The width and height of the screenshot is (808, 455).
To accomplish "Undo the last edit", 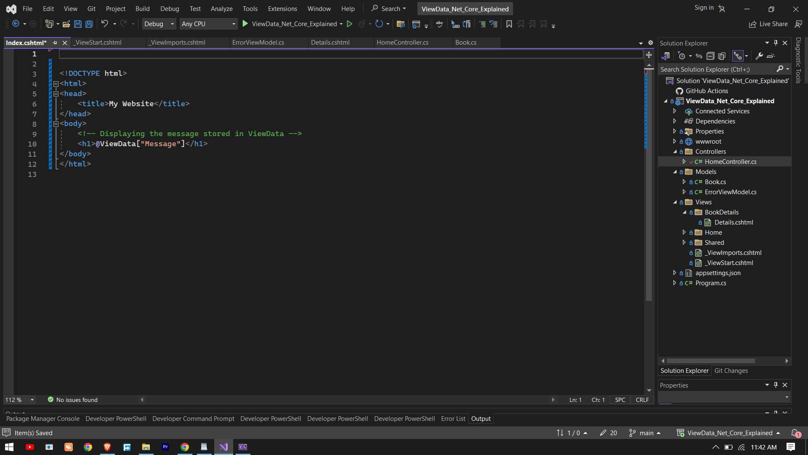I will coord(106,24).
